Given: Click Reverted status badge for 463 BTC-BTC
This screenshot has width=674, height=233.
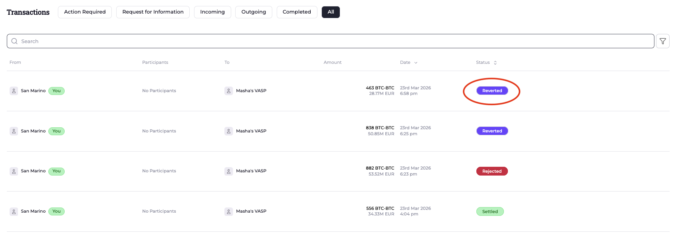Looking at the screenshot, I should [x=492, y=91].
